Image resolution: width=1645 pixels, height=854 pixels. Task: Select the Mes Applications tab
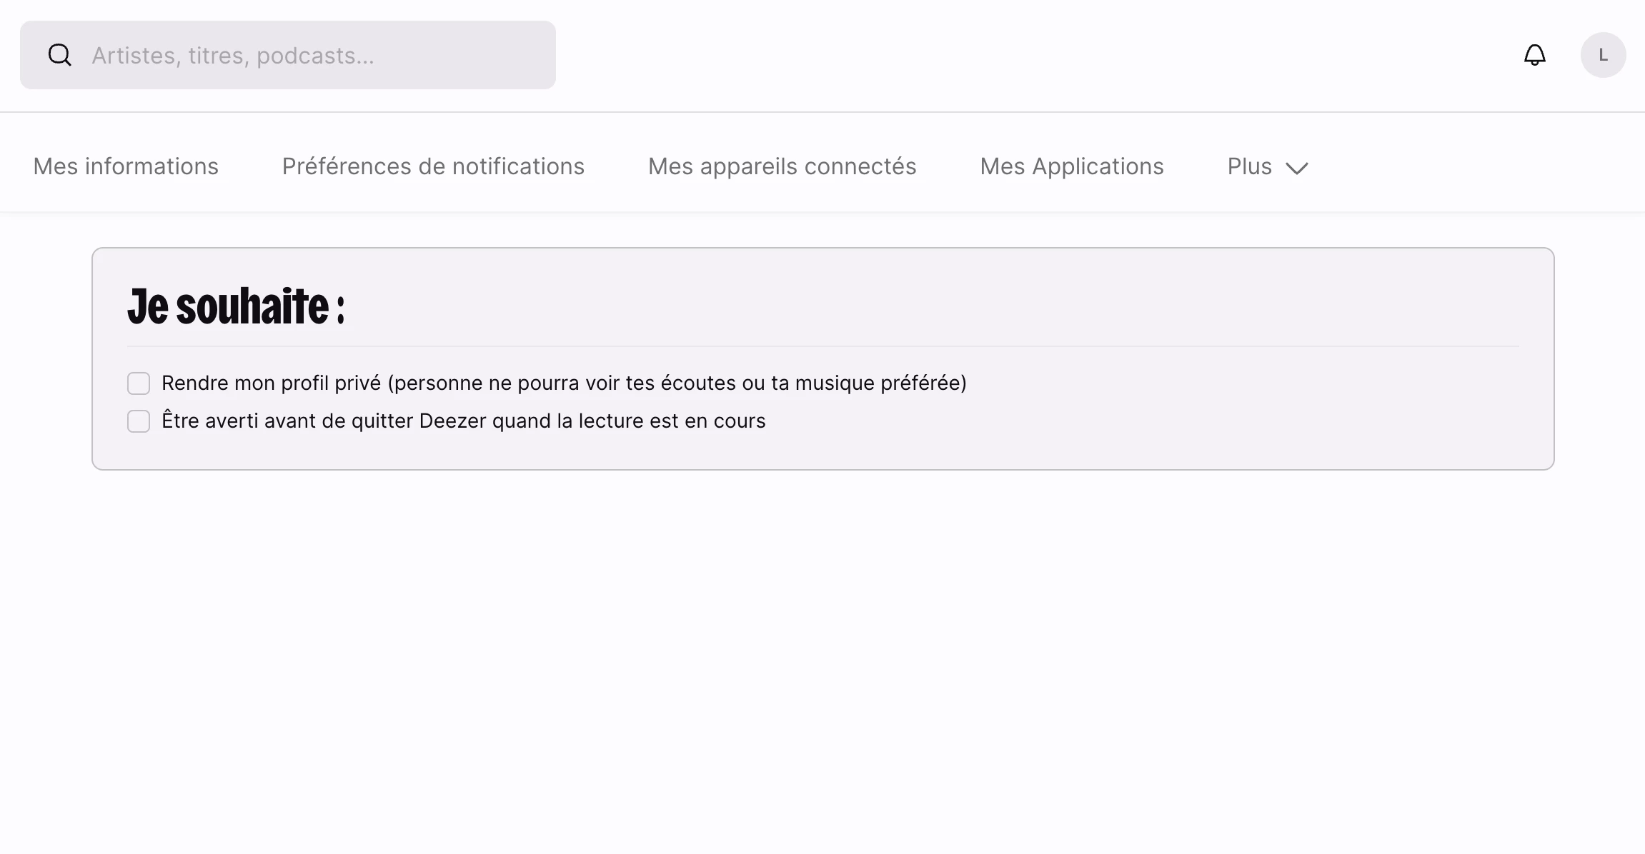point(1071,166)
